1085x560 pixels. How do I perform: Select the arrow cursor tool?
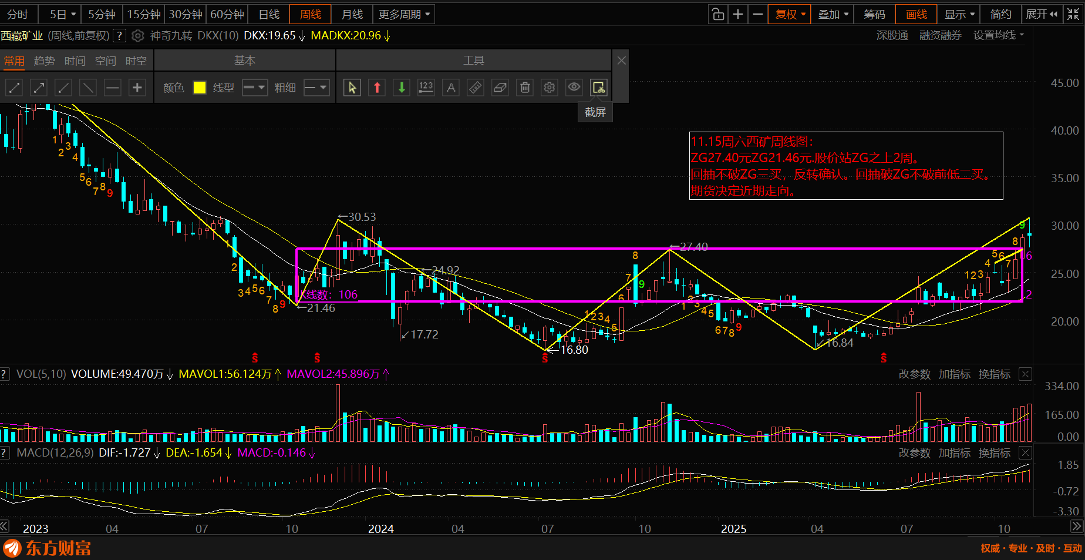click(x=352, y=88)
